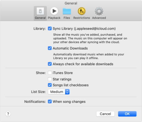This screenshot has width=142, height=122.
Task: Click the help question mark button
Action: click(8, 114)
